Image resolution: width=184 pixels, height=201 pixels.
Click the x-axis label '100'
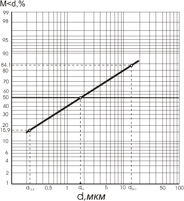click(179, 188)
